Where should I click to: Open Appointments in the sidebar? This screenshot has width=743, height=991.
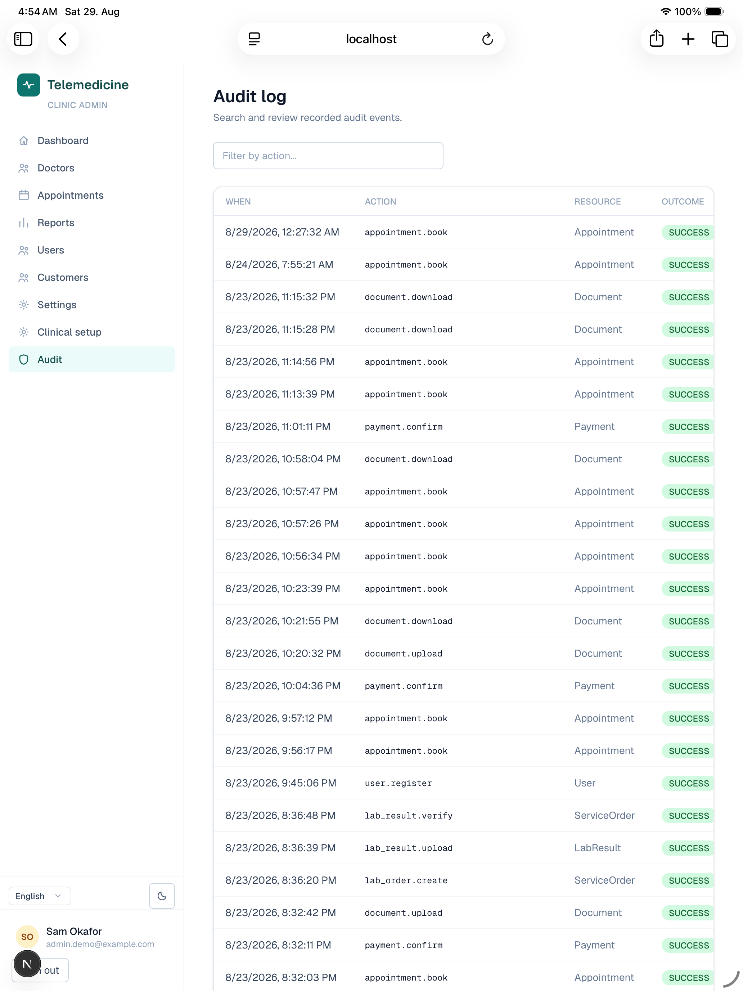click(91, 195)
